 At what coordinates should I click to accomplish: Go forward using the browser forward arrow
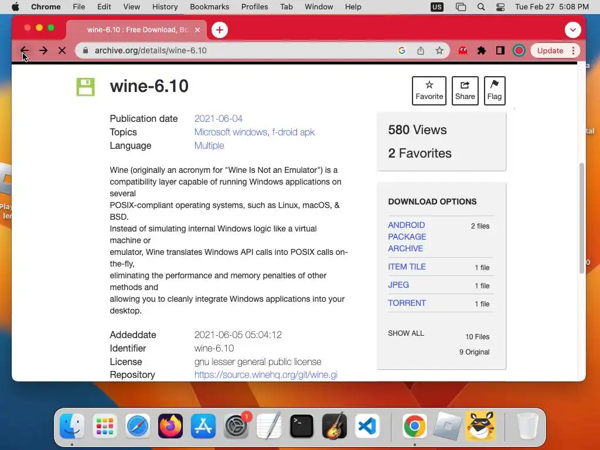[x=43, y=50]
